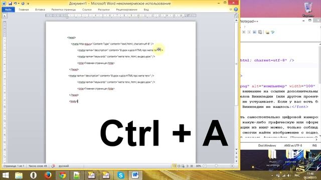Open the Windows Start button
Viewport: 321px width, 180px height.
tap(6, 175)
